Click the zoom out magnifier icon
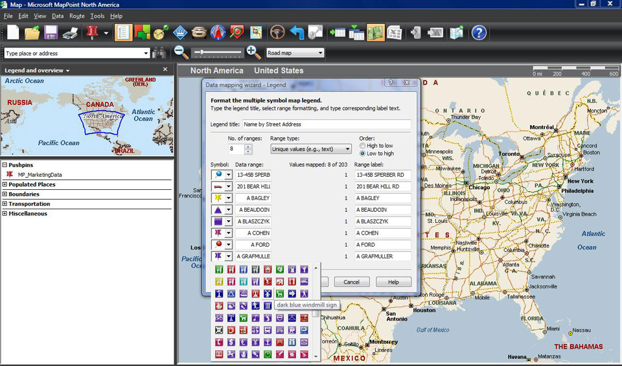 coord(181,53)
